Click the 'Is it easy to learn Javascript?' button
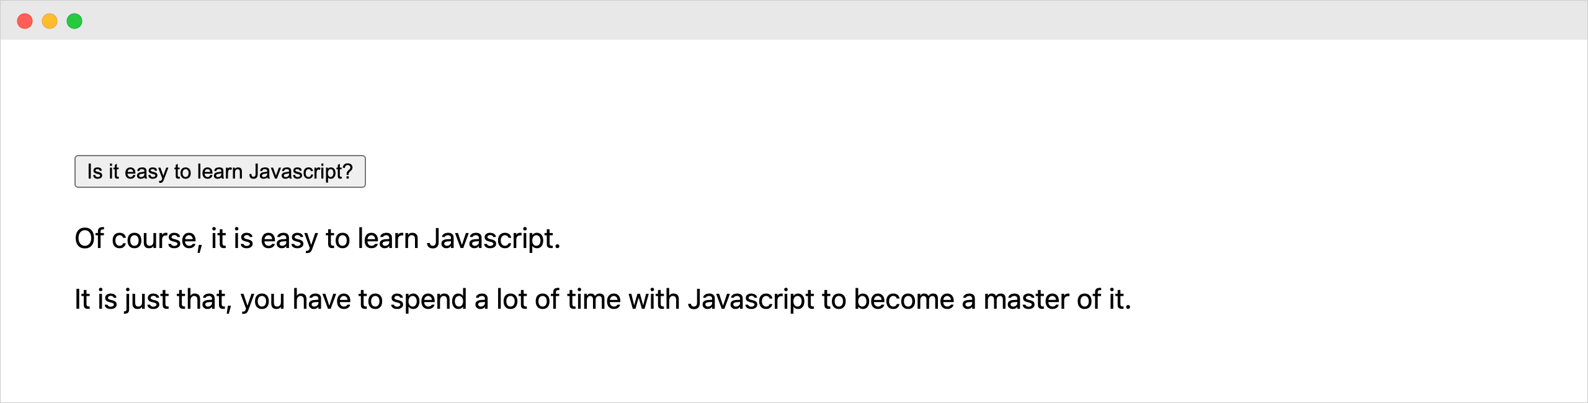 [220, 172]
